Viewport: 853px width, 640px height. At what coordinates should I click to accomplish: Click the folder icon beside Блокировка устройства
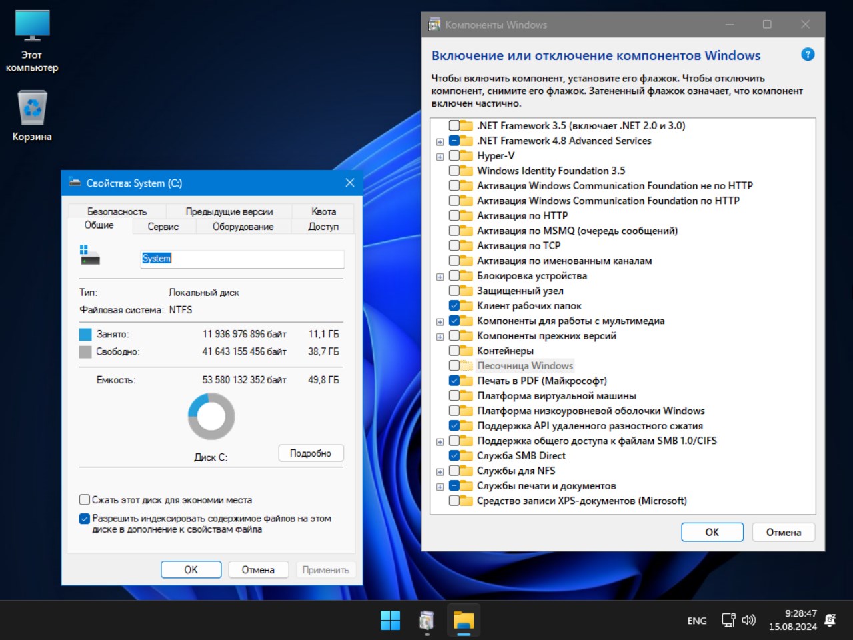[x=466, y=275]
